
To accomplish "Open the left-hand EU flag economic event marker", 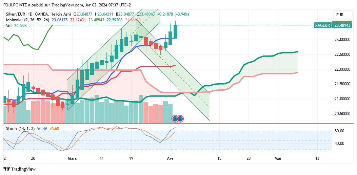I will pyautogui.click(x=175, y=118).
